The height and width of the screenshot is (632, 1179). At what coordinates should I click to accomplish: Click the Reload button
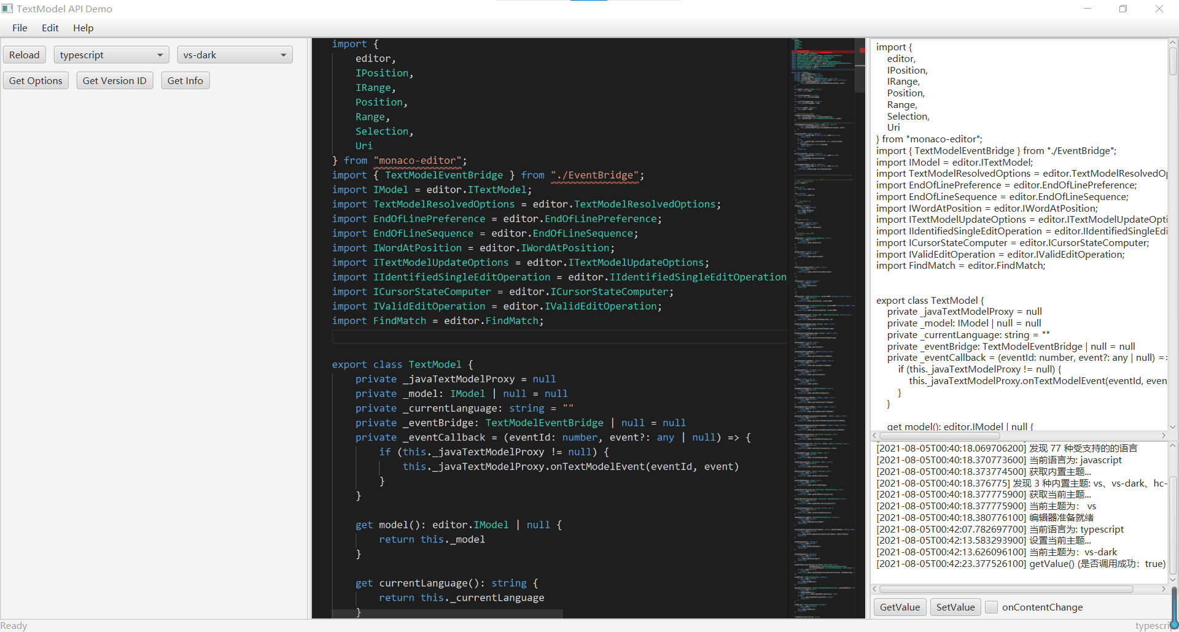click(25, 55)
